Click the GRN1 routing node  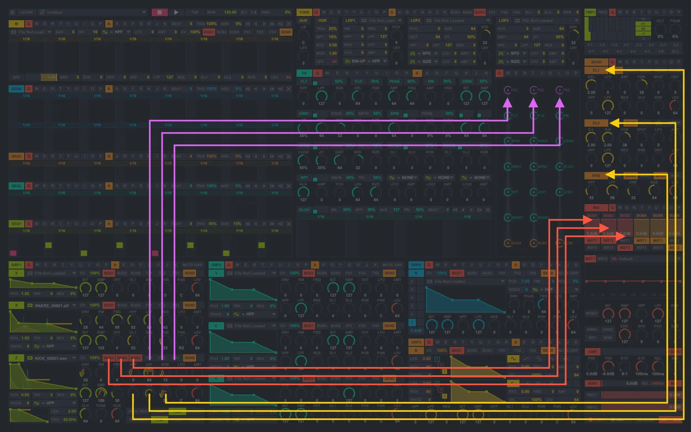pyautogui.click(x=508, y=167)
